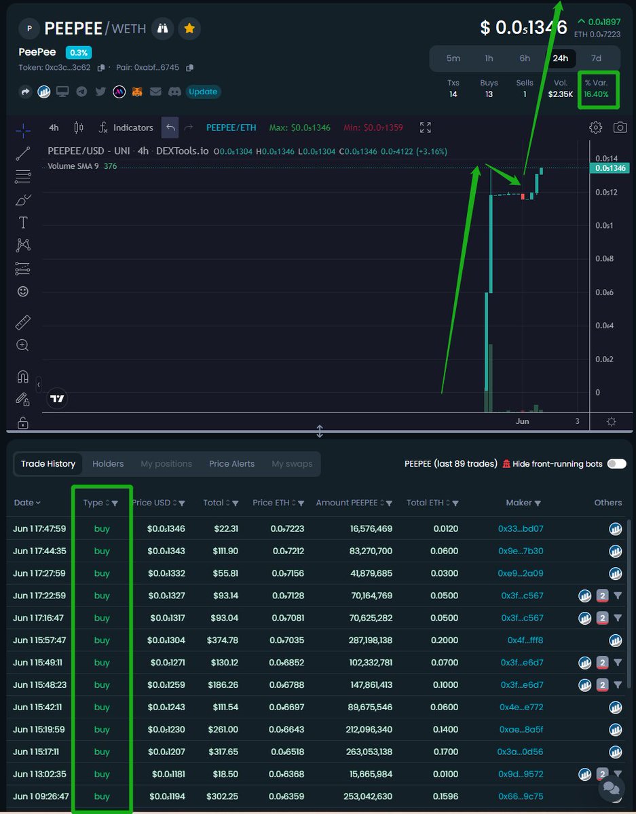The width and height of the screenshot is (636, 814).
Task: Open the Discord link icon
Action: [x=174, y=92]
